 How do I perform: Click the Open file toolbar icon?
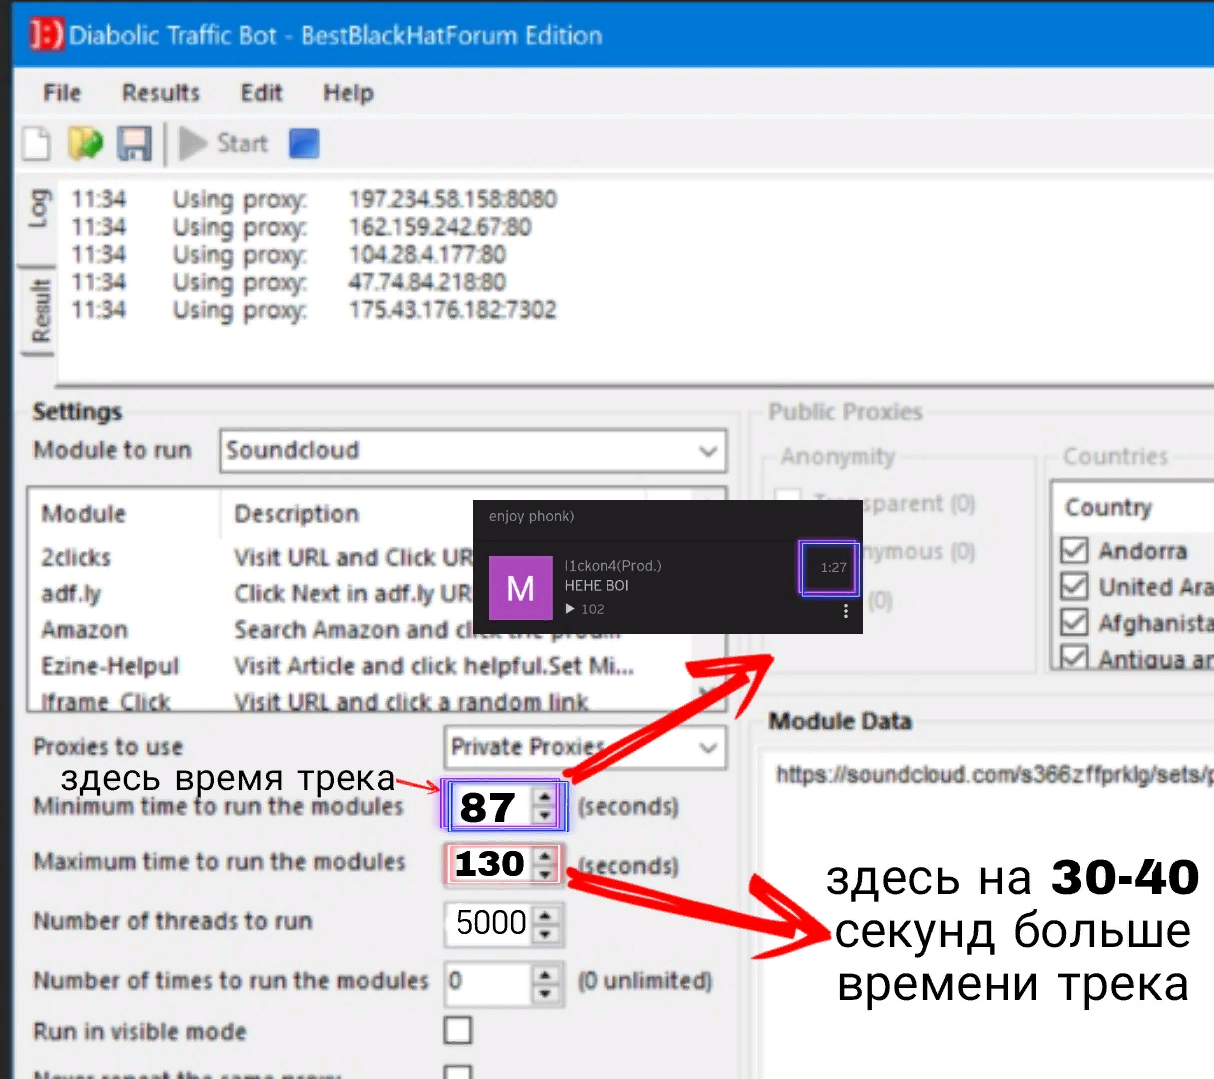(x=85, y=143)
